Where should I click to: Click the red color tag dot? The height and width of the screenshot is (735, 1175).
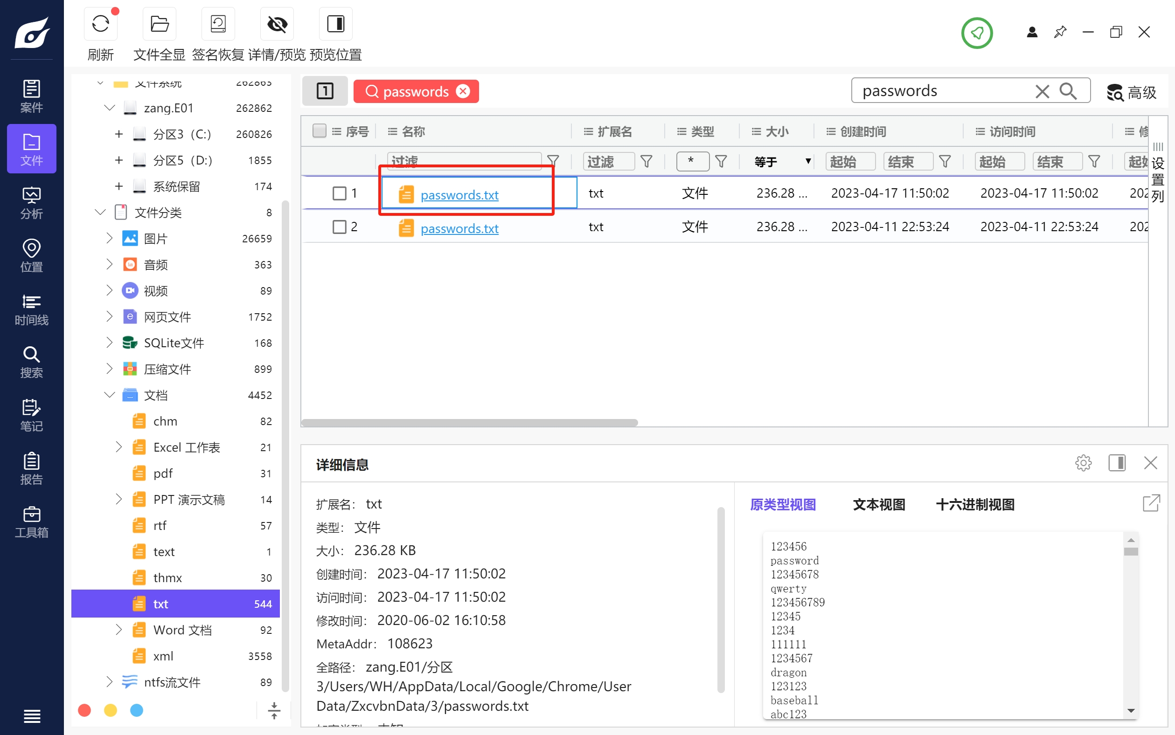pyautogui.click(x=84, y=710)
